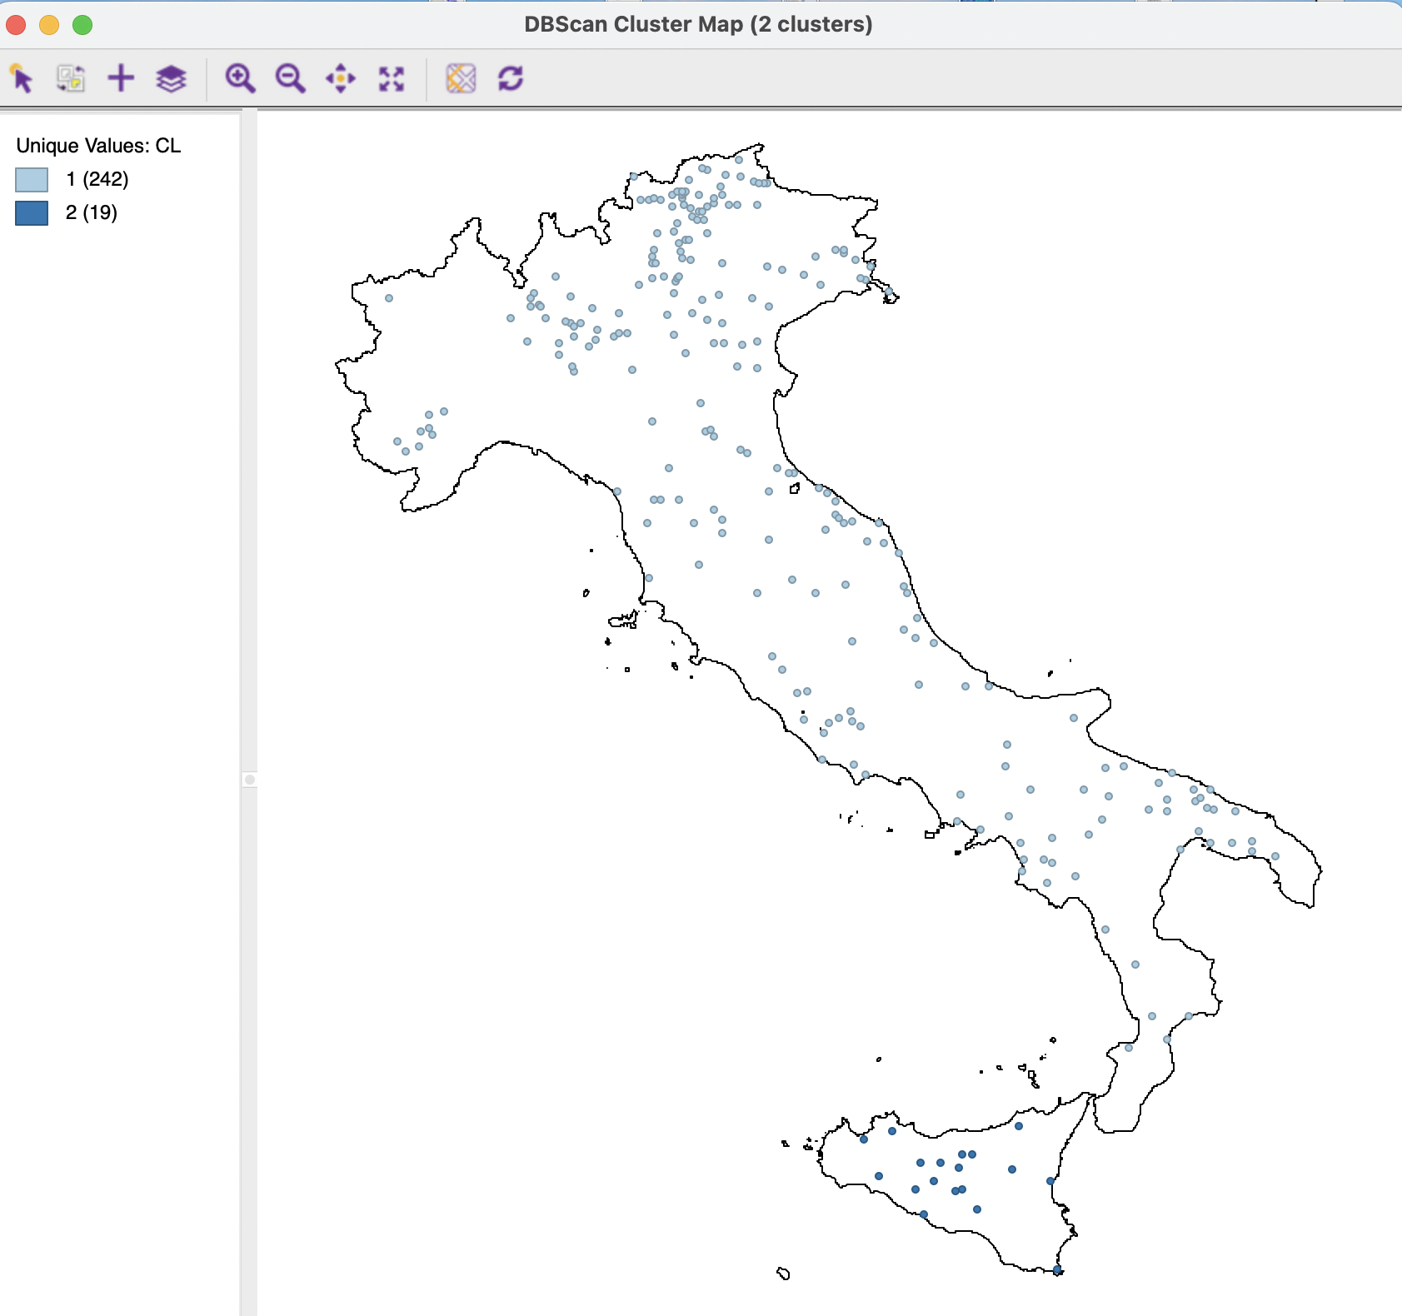Maximize window using green button

82,25
